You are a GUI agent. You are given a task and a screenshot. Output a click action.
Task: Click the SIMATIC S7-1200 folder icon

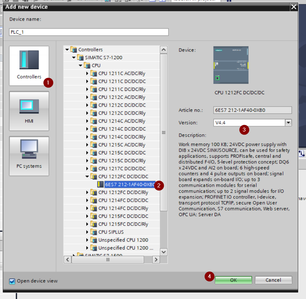click(x=80, y=57)
